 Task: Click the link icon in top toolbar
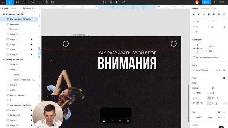tap(124, 2)
